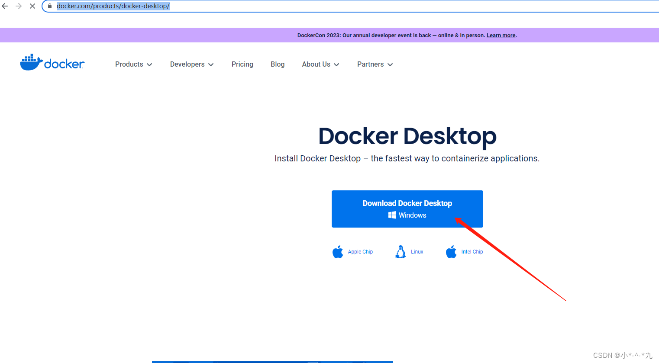
Task: Click the DockerCon 2023 announcement text
Action: [x=391, y=35]
